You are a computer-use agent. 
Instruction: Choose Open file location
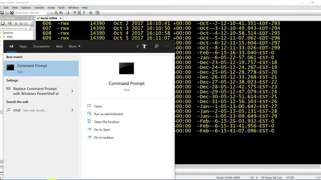pyautogui.click(x=106, y=122)
